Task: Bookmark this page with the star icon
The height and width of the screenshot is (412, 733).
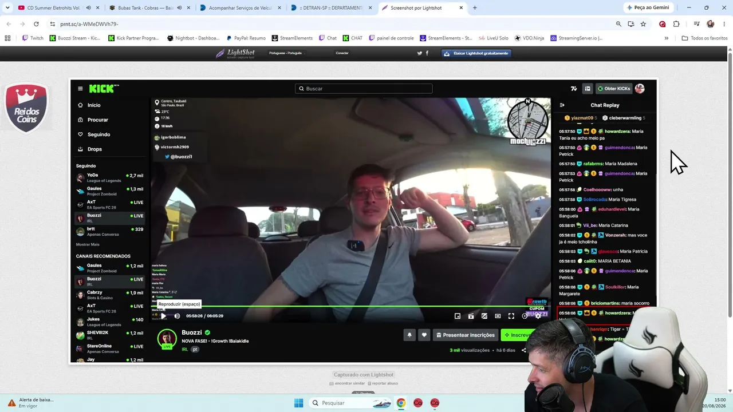Action: (643, 24)
